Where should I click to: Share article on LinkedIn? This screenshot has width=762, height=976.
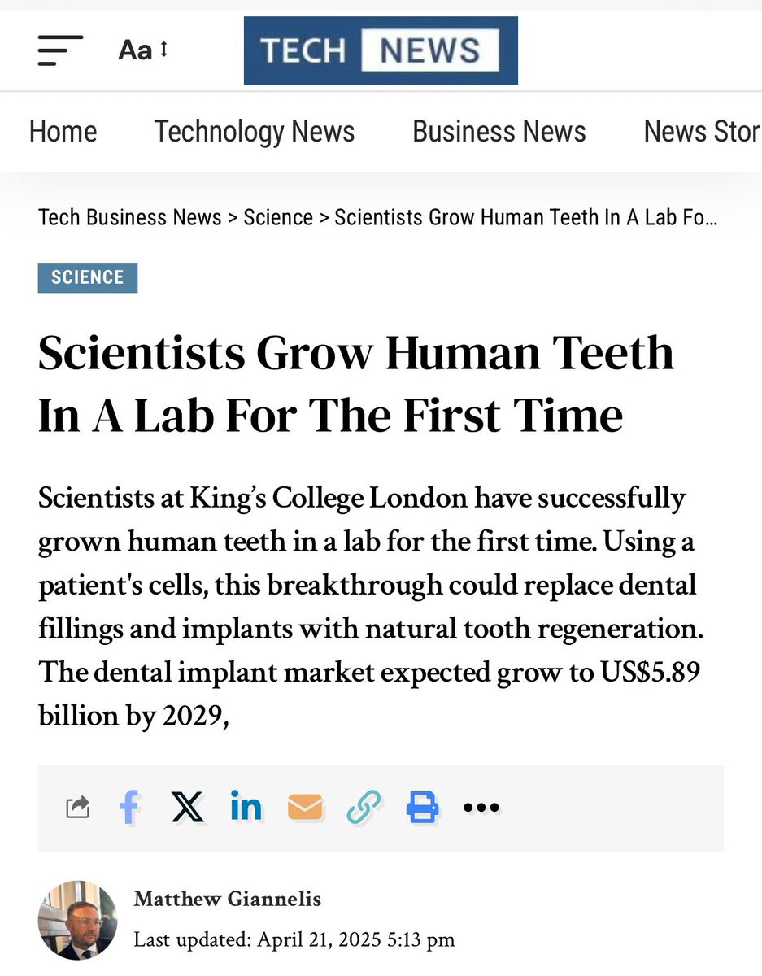[246, 808]
